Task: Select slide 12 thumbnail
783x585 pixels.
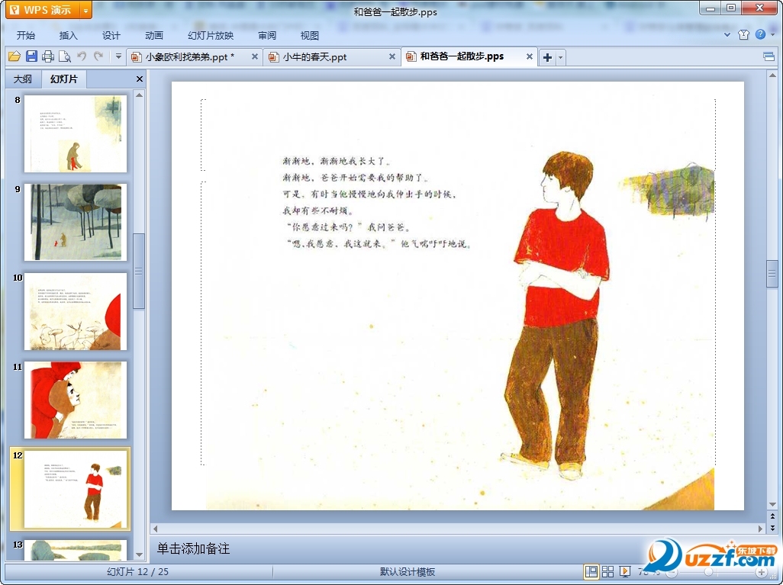Action: click(76, 489)
